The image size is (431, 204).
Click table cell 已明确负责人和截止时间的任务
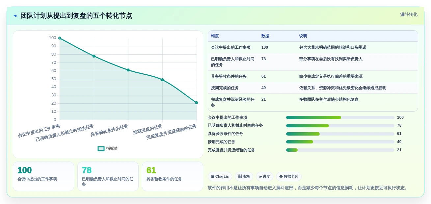[233, 62]
